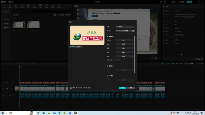The image size is (205, 115).
Task: Toggle the add cover to video start checkbox
Action: tap(71, 47)
